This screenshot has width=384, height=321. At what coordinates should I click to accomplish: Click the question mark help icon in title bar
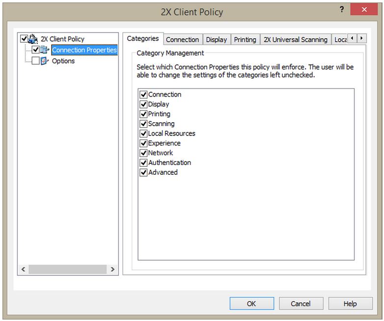pyautogui.click(x=342, y=9)
